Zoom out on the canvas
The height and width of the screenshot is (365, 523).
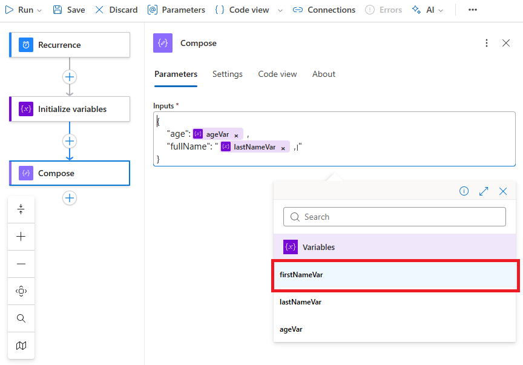(x=21, y=264)
